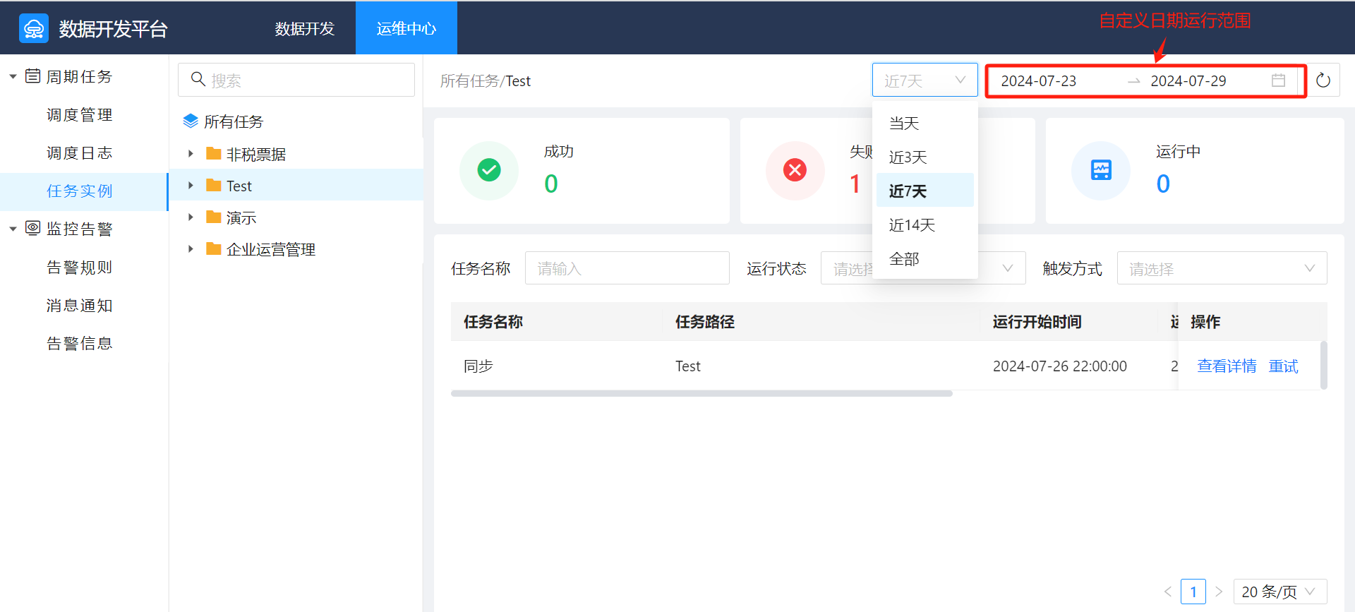Choose 当天 in the time range list
This screenshot has width=1355, height=612.
904,124
